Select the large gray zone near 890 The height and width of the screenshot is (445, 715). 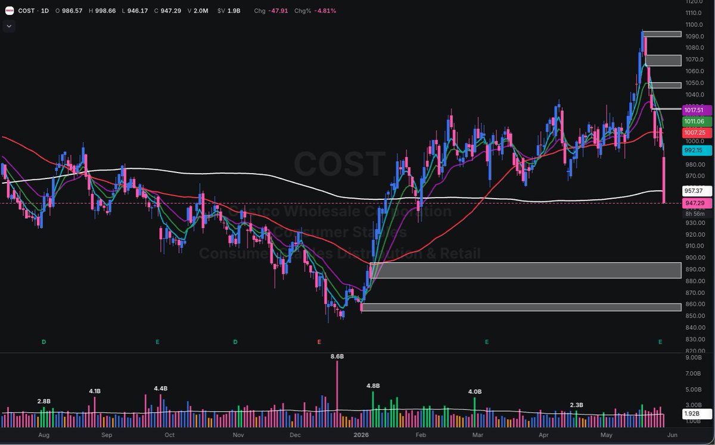(x=526, y=270)
